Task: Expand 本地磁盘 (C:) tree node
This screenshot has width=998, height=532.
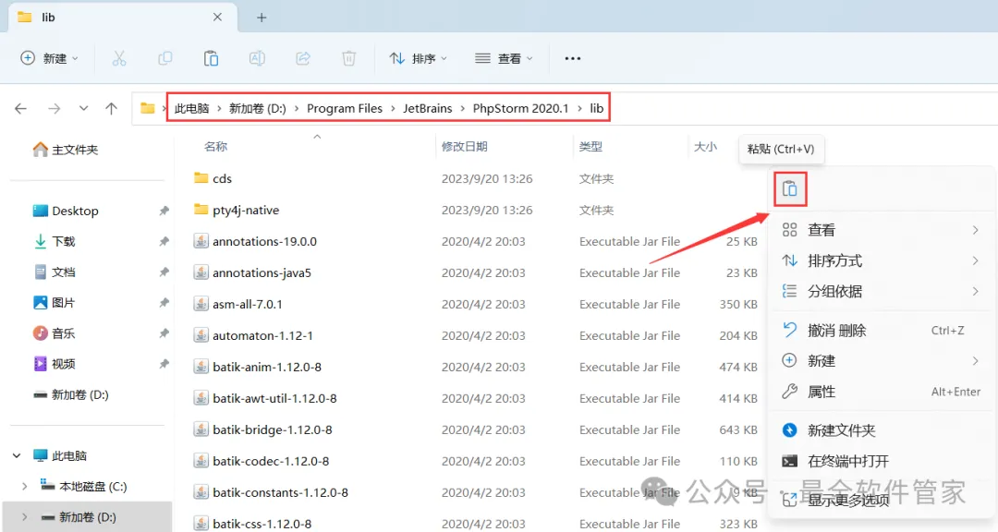Action: (25, 486)
